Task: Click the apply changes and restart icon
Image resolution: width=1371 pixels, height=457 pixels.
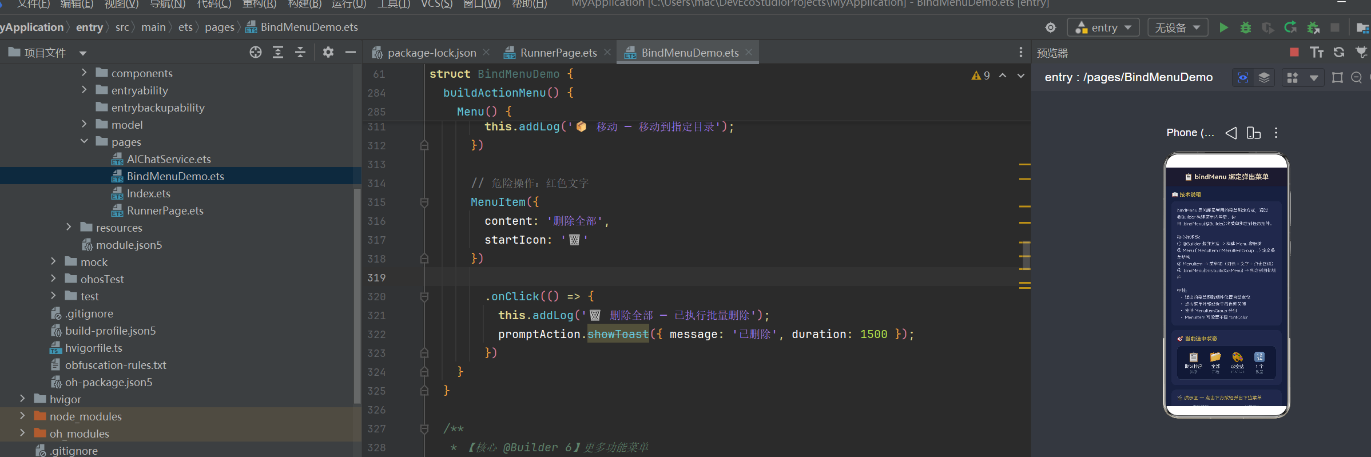Action: tap(1290, 27)
